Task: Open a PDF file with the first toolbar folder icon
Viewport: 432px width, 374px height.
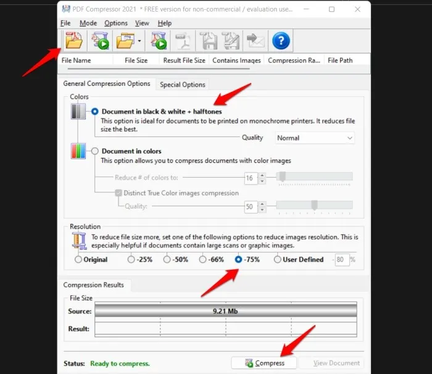Action: (x=74, y=41)
